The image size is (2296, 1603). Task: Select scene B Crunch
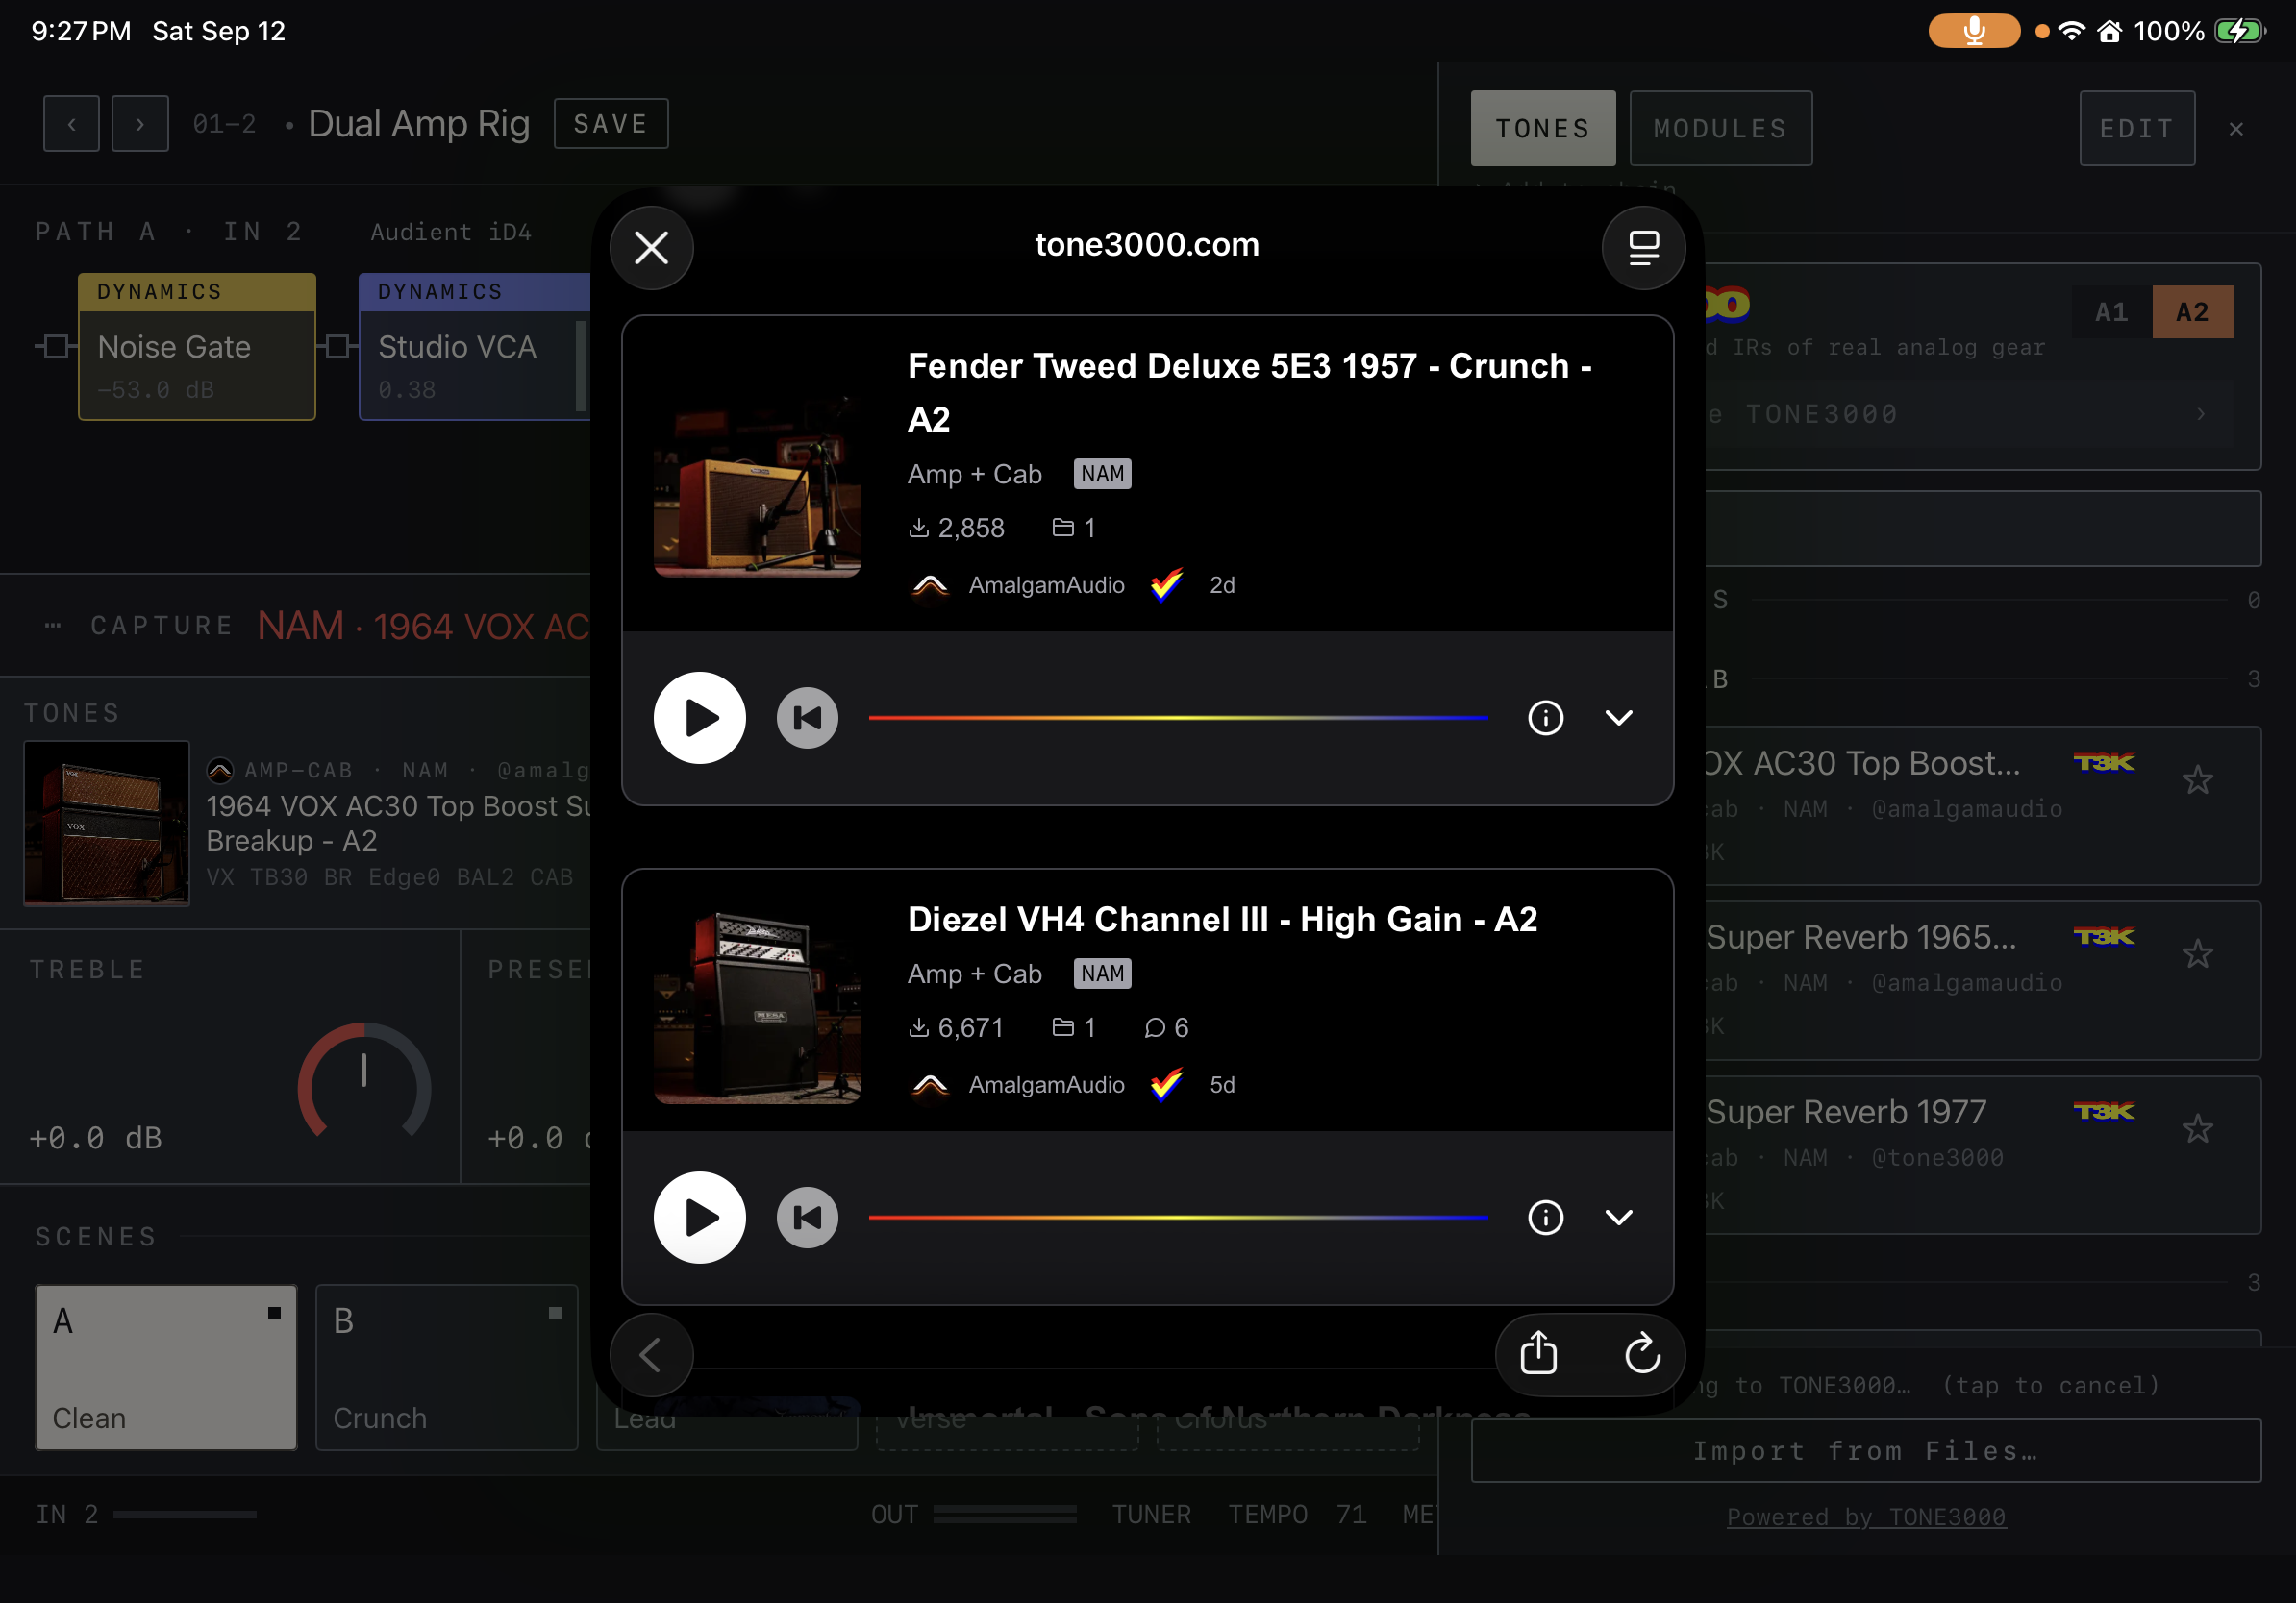pos(446,1368)
